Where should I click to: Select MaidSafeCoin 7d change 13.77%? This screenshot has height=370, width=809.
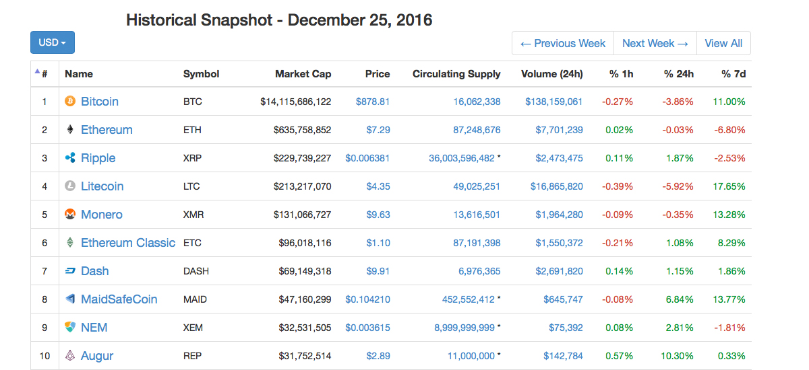tap(730, 299)
